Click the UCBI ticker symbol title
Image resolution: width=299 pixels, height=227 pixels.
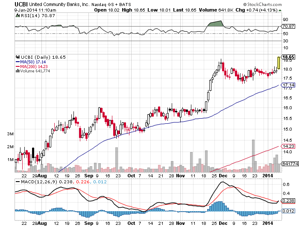point(21,4)
